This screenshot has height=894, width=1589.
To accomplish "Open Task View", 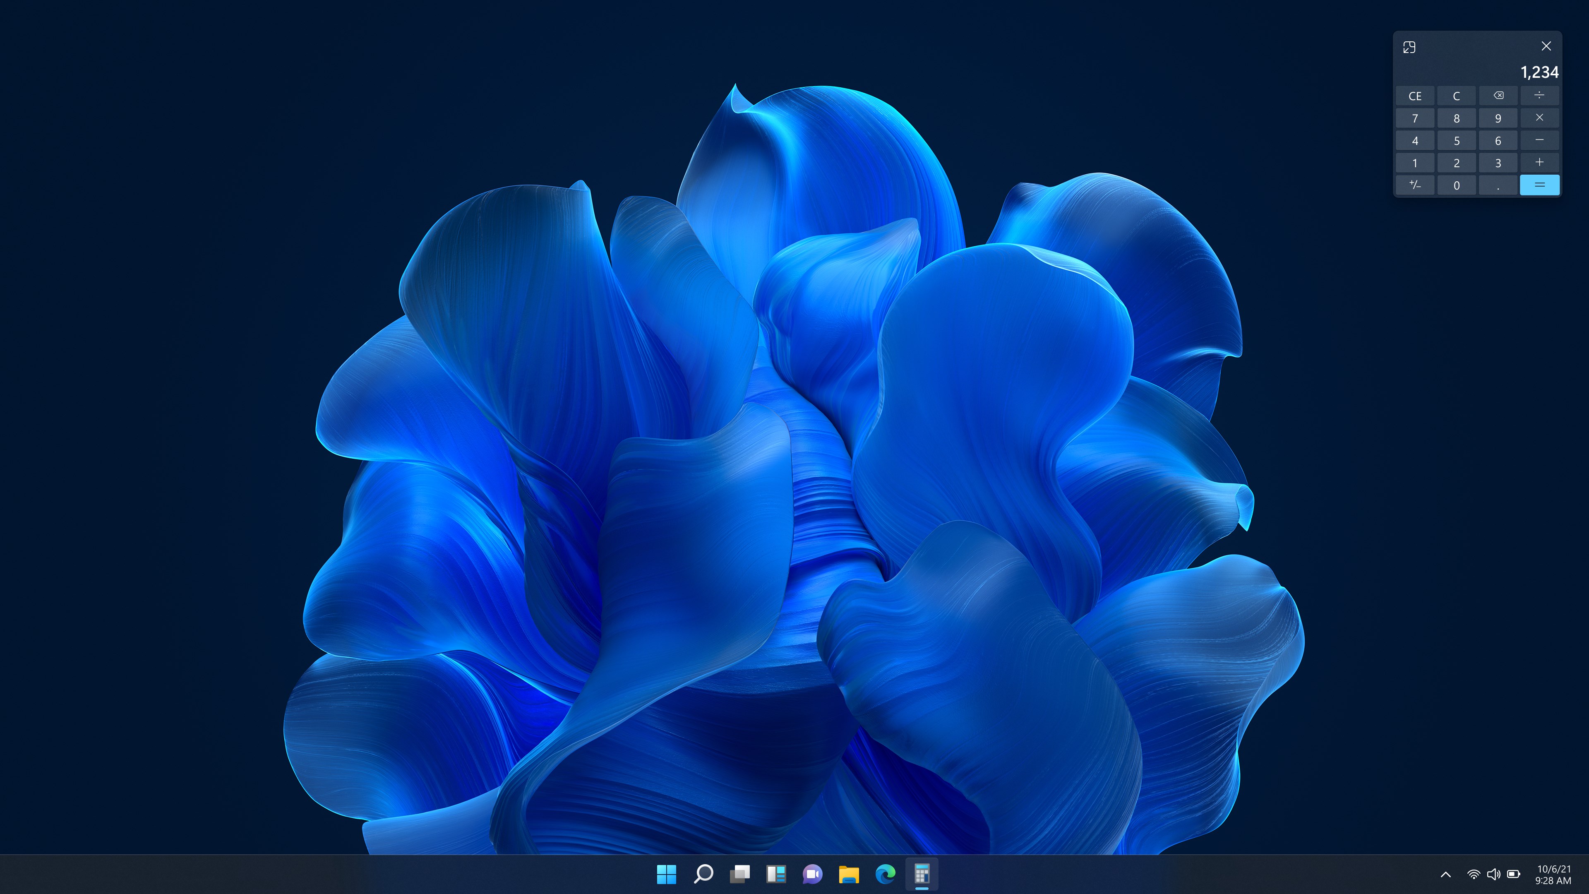I will pos(739,874).
